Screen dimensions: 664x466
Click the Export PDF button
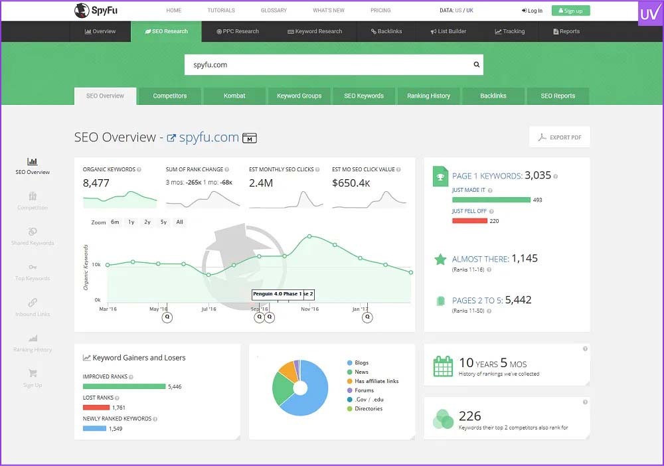(x=559, y=137)
